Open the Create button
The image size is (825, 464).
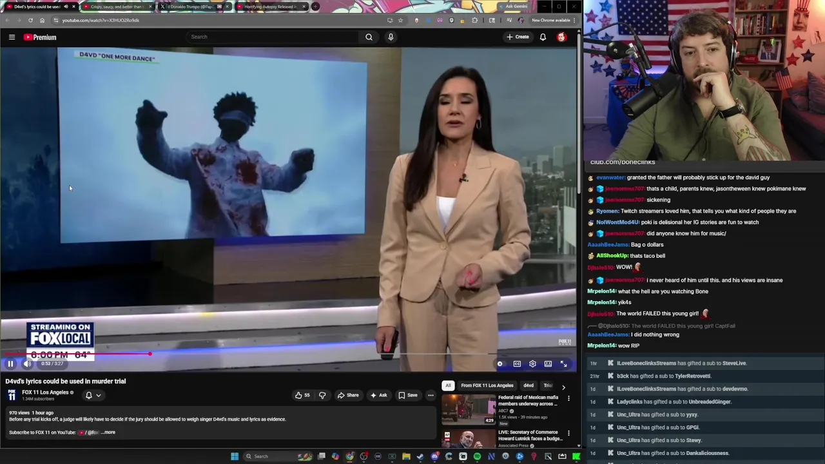pos(518,37)
